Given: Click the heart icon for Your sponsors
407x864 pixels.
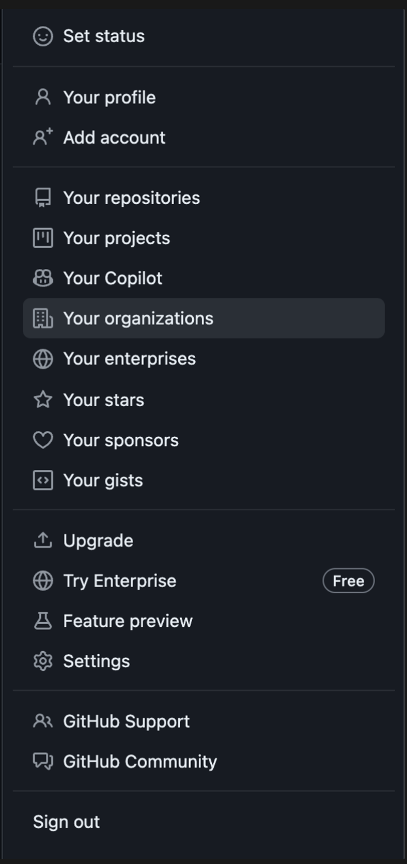Looking at the screenshot, I should click(x=43, y=440).
